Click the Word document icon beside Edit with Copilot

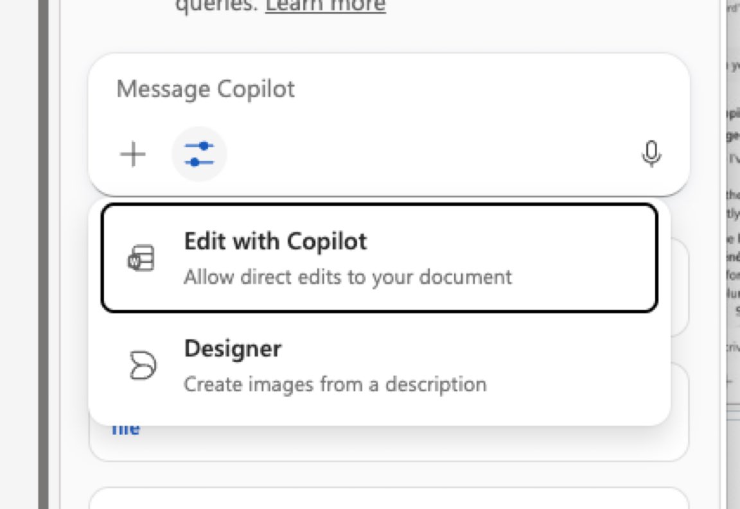tap(141, 257)
